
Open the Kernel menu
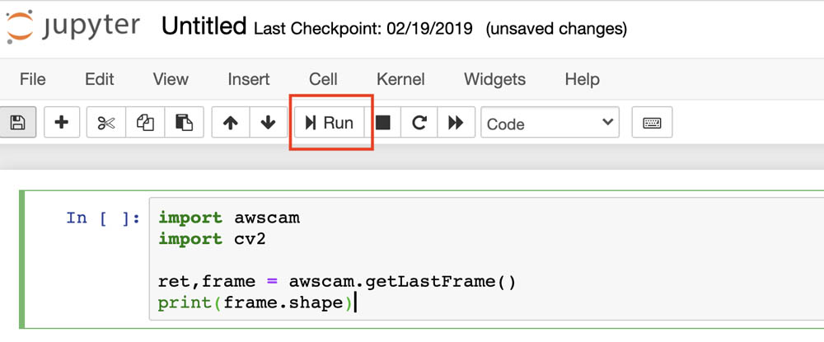(x=400, y=79)
